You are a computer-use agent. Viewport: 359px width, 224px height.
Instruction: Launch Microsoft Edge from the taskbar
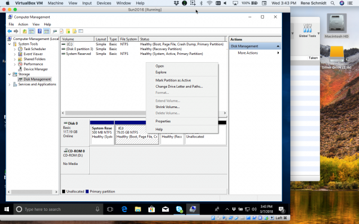pyautogui.click(x=124, y=209)
